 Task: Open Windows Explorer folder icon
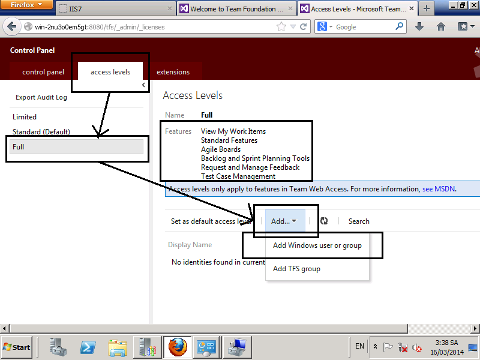click(x=117, y=347)
